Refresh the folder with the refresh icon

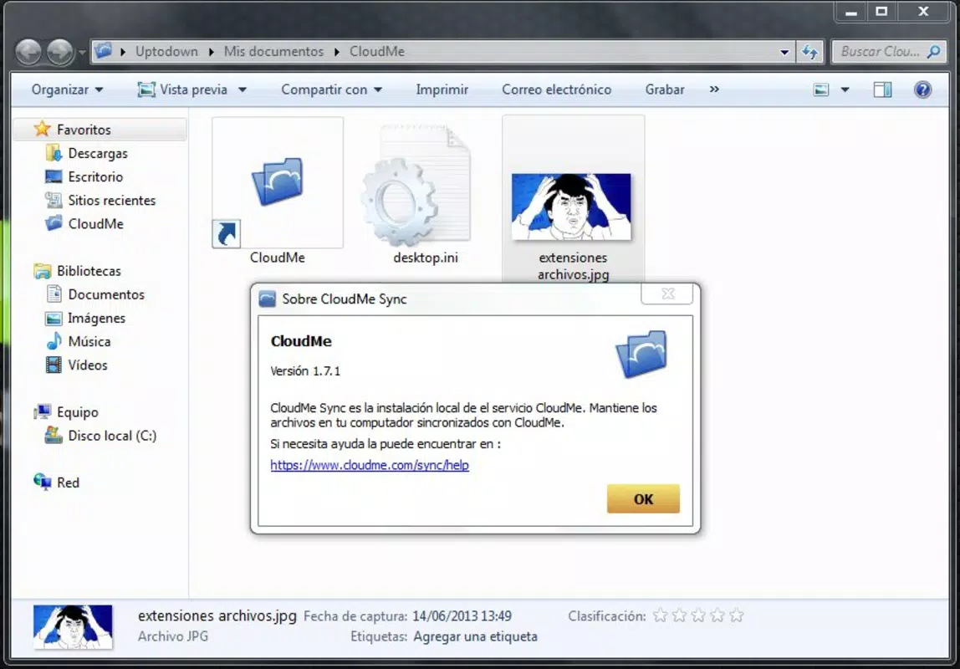point(810,52)
